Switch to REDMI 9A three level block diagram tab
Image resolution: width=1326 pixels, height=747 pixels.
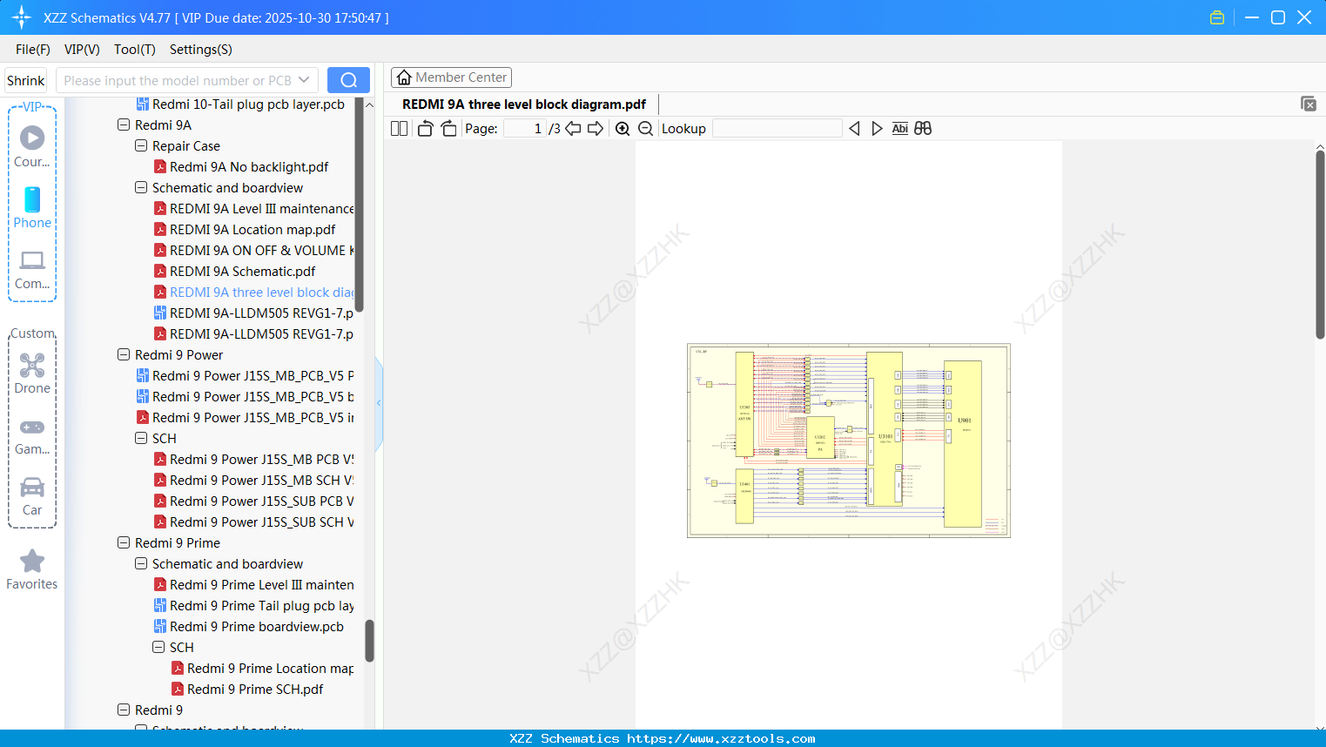523,104
